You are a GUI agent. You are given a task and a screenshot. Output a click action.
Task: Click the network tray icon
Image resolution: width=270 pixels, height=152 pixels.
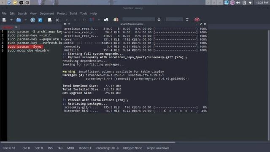(x=250, y=3)
